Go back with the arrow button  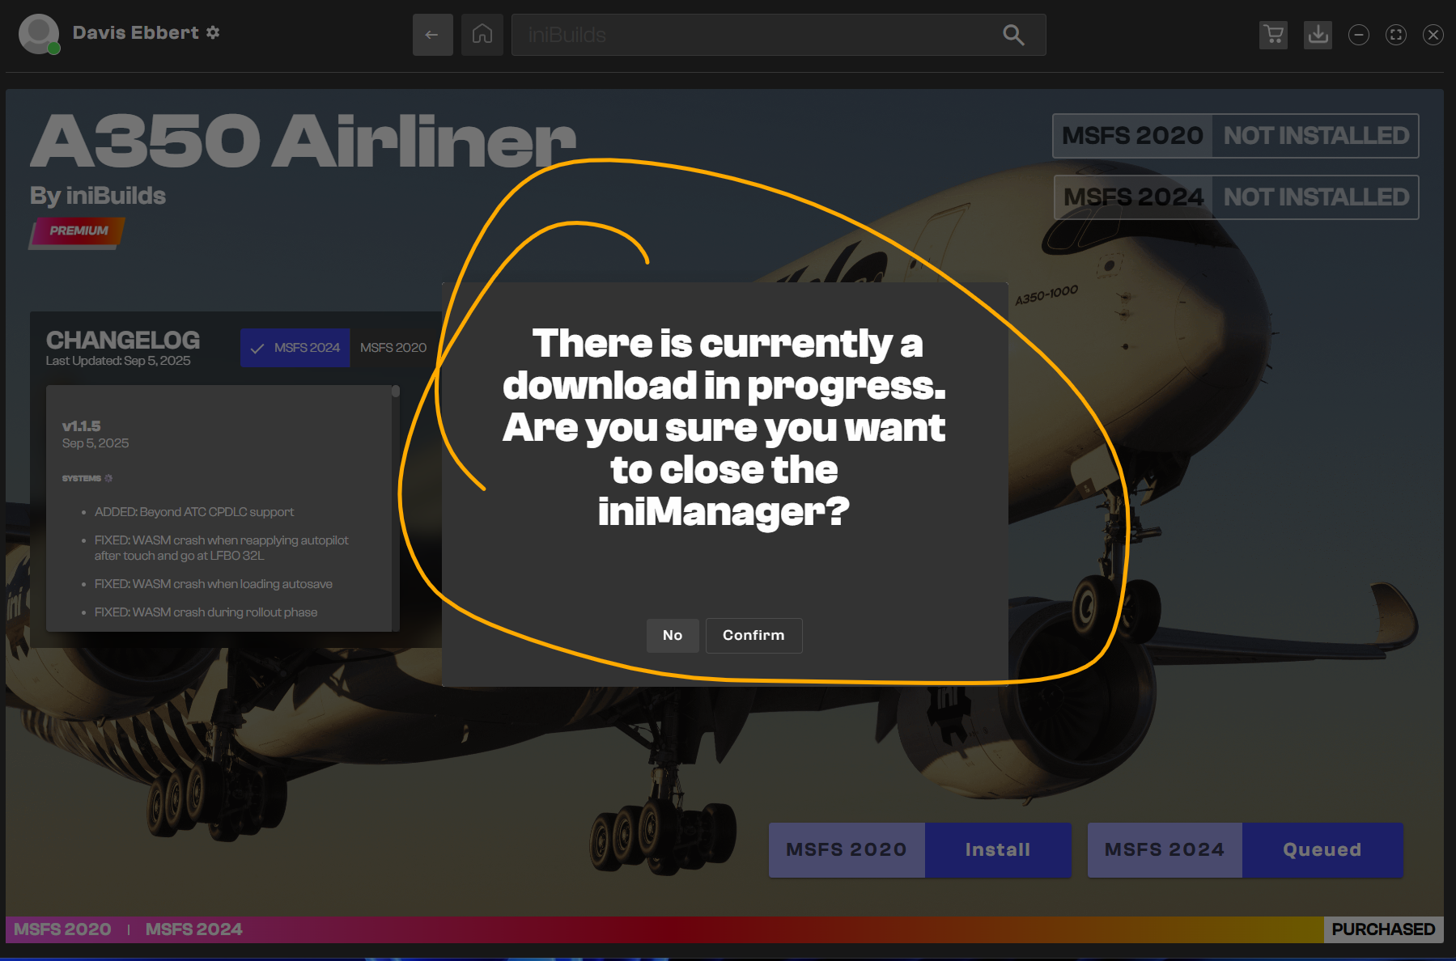point(432,35)
